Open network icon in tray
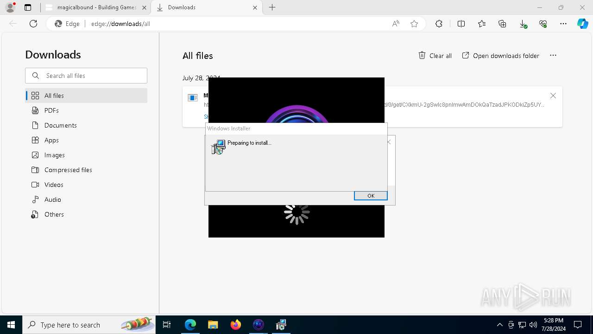 tap(522, 325)
